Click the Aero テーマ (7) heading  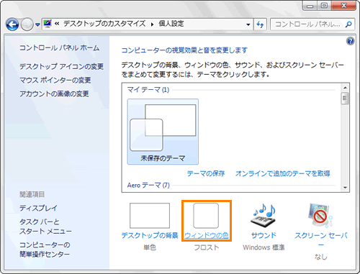[148, 185]
